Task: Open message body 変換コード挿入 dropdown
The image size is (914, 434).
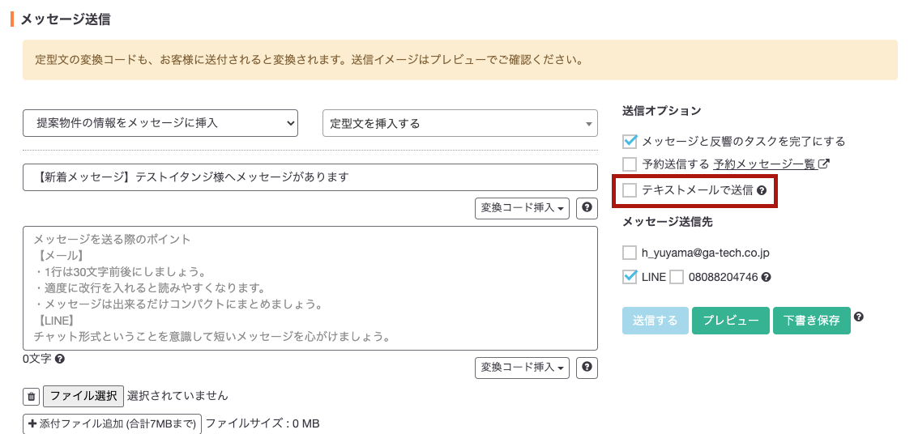Action: pos(523,367)
